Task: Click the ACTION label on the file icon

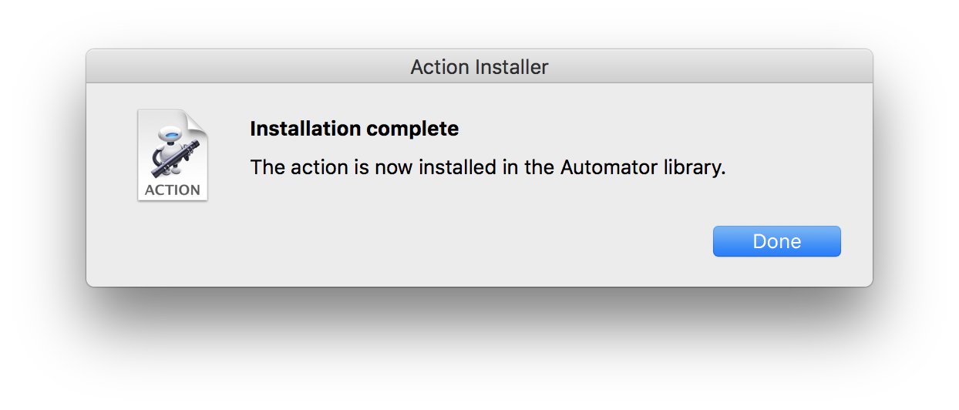Action: pos(173,190)
